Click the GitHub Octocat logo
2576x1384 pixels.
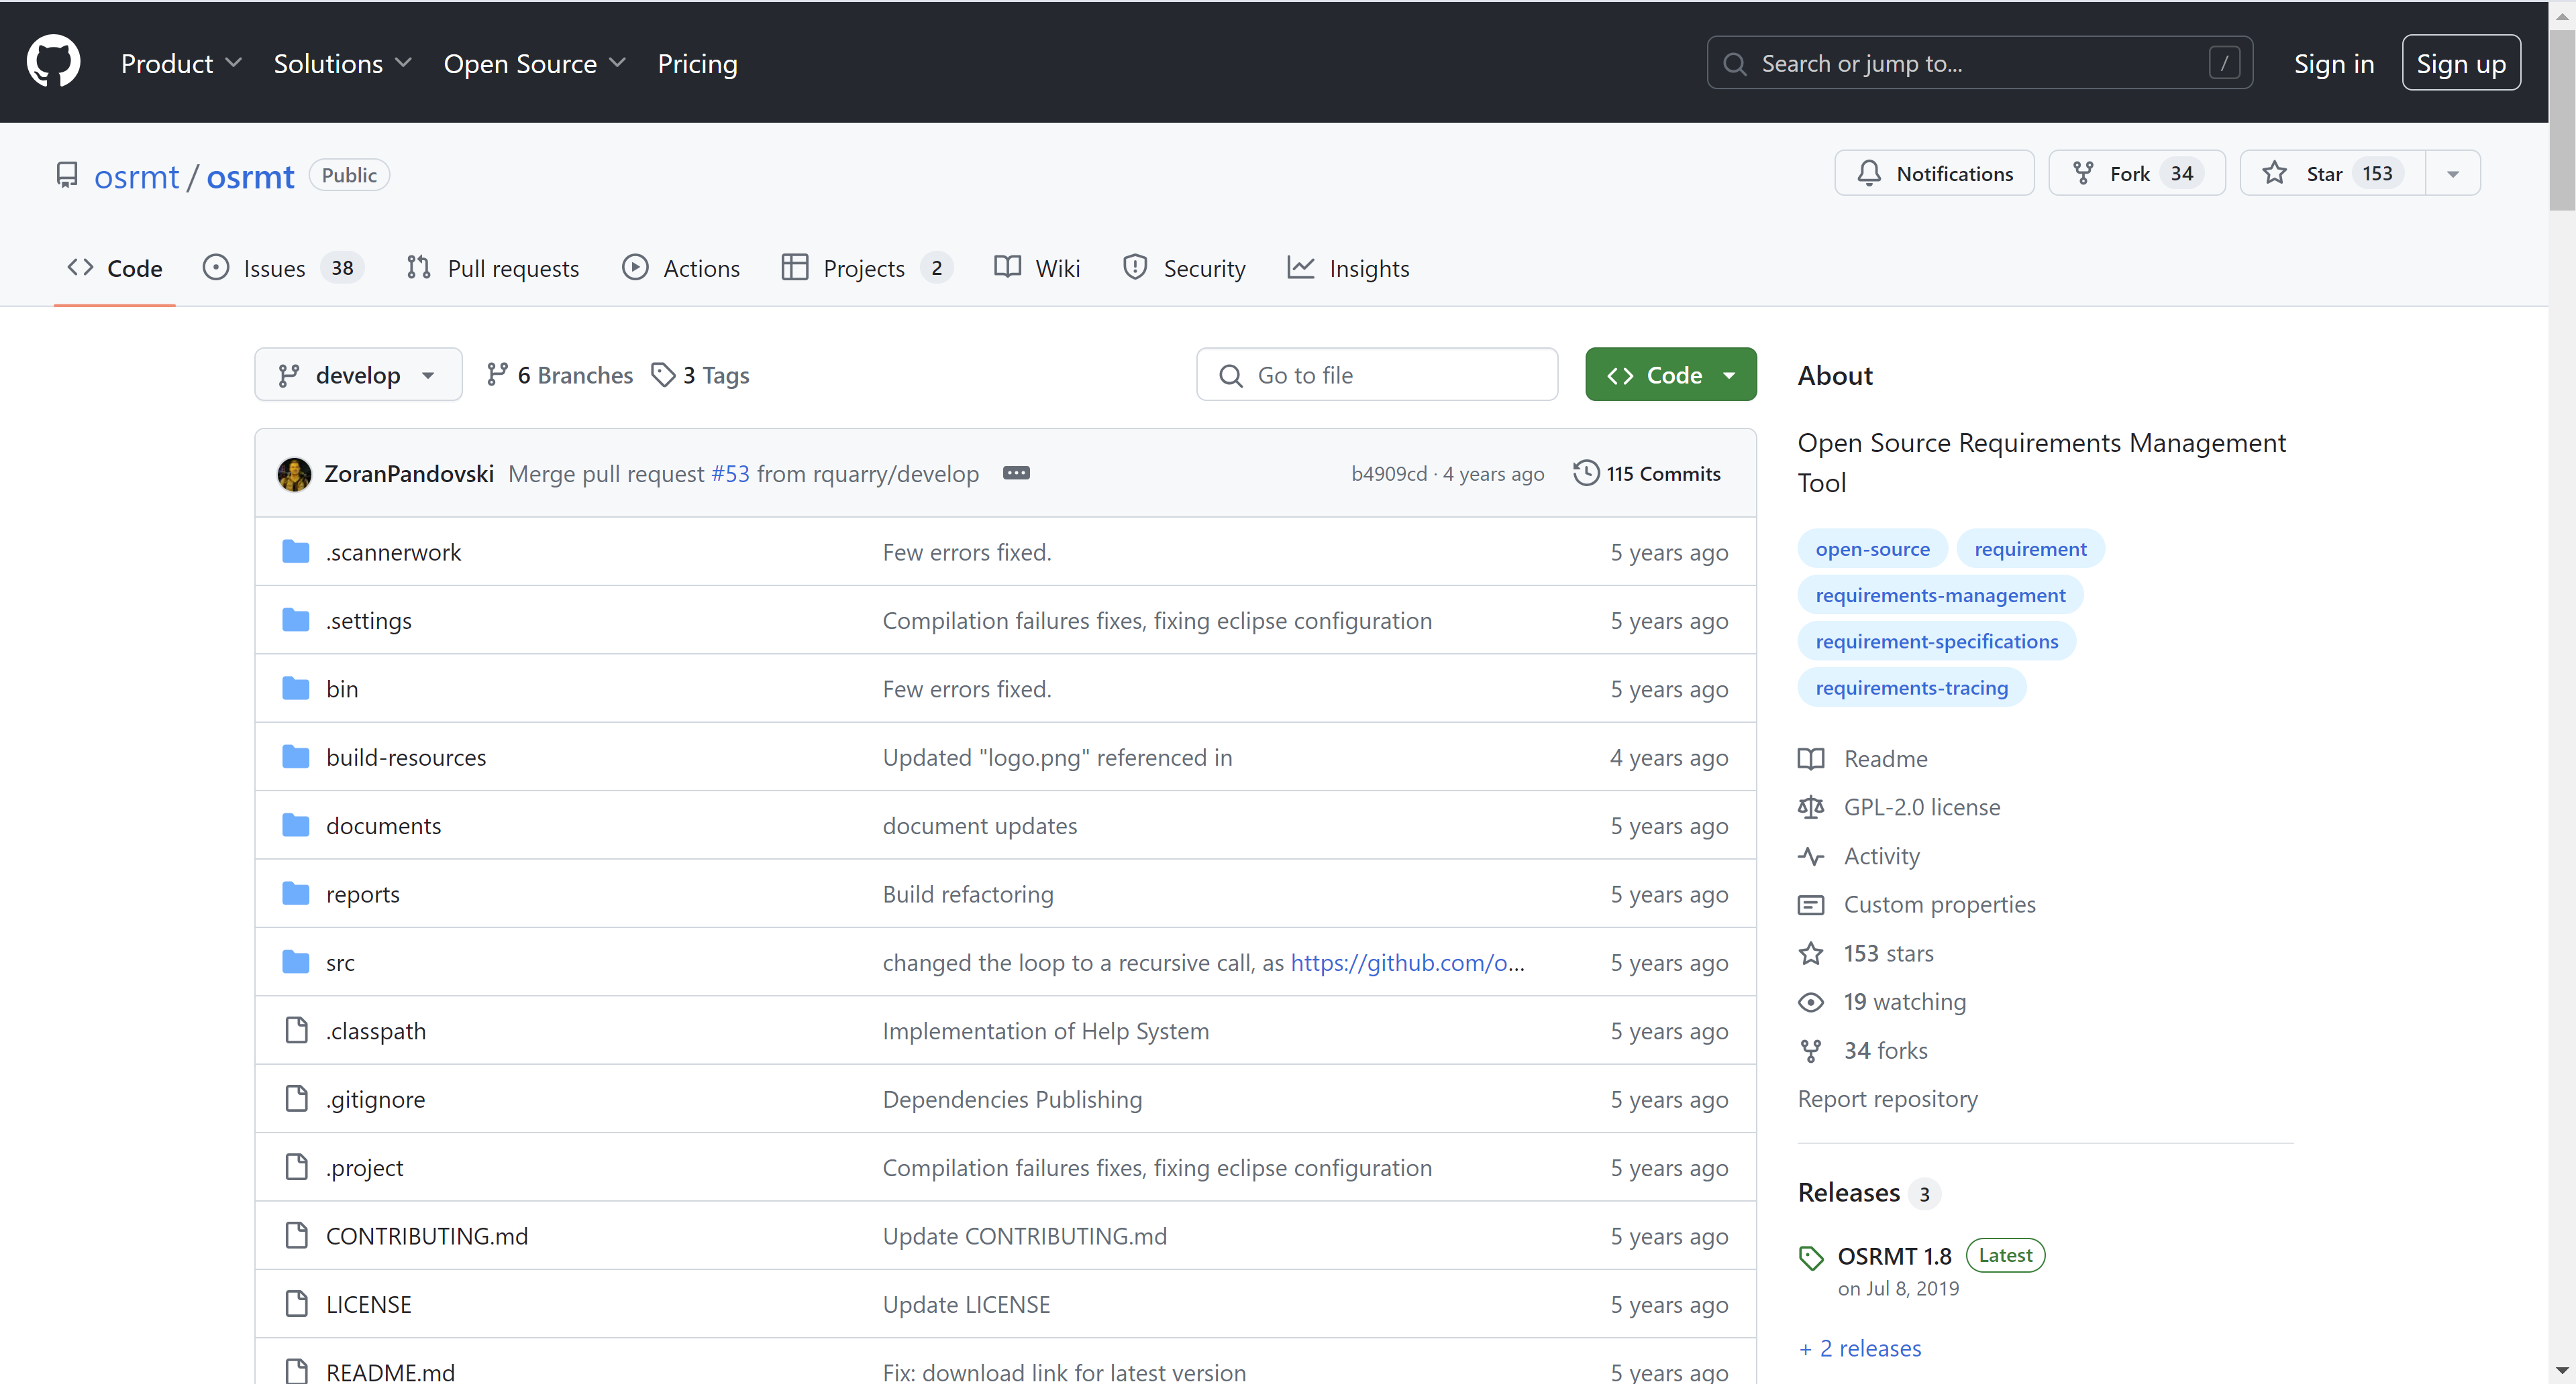[53, 62]
